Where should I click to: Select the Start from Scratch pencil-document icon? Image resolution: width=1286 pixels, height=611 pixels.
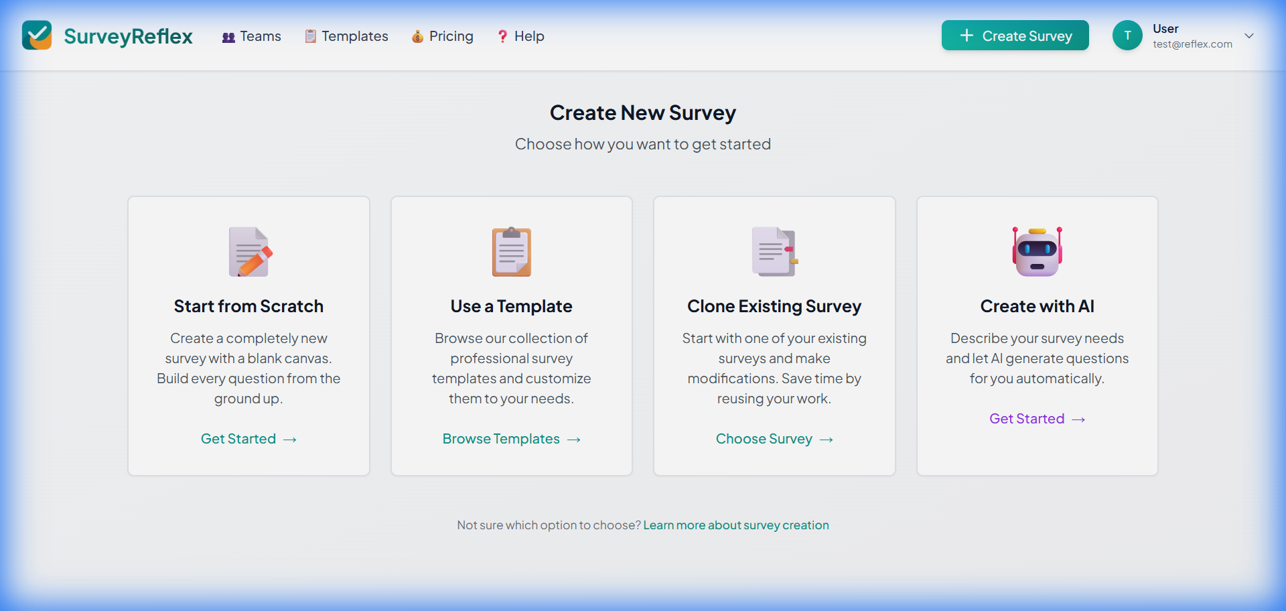[248, 252]
